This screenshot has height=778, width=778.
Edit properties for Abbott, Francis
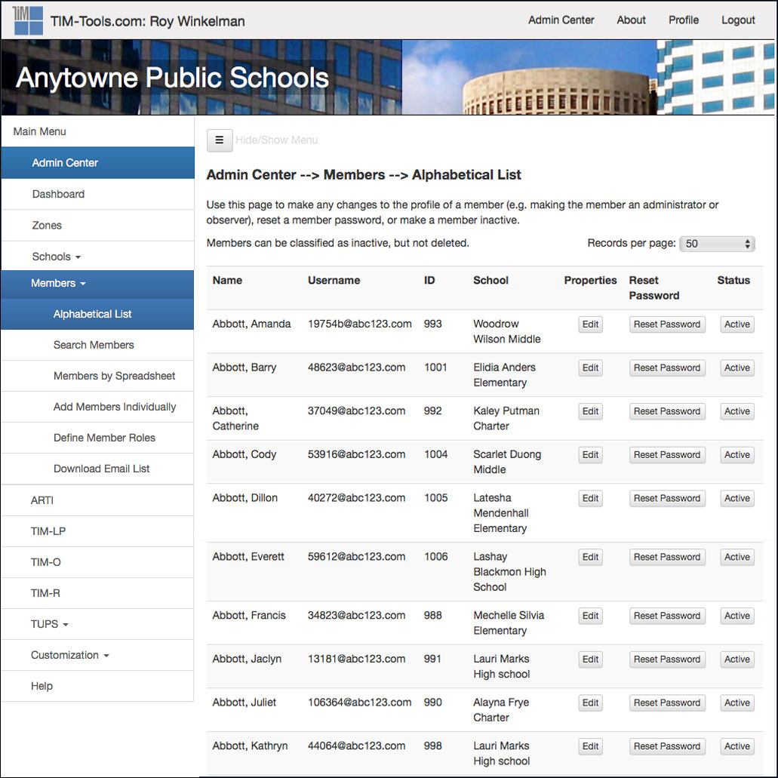[590, 616]
